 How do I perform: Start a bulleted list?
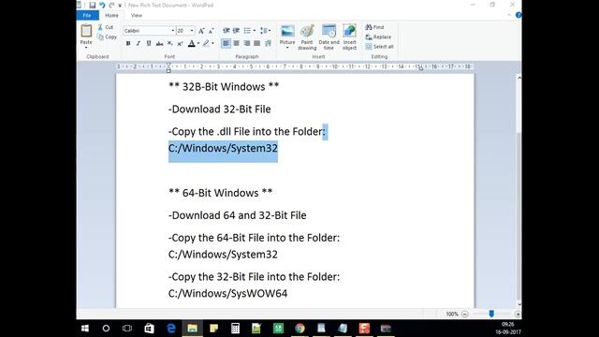coord(247,31)
